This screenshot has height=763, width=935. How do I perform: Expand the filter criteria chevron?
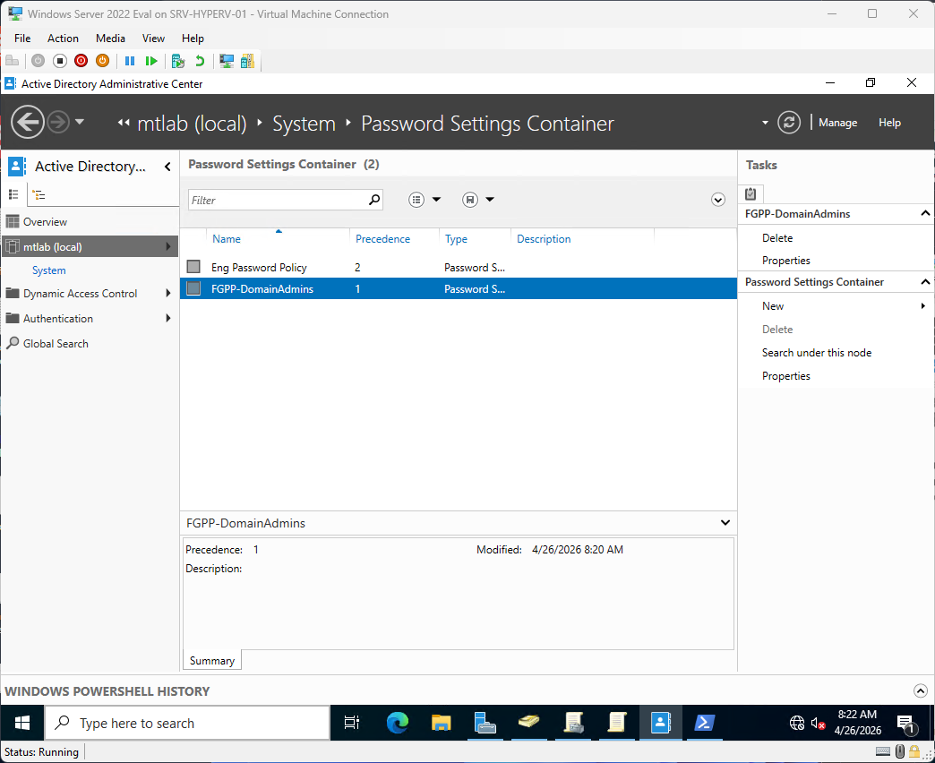(718, 200)
